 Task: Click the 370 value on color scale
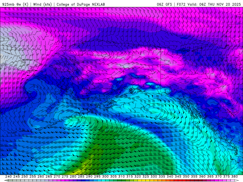coord(218,177)
